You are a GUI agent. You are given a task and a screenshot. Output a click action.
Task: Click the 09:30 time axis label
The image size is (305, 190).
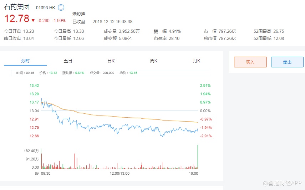coord(45,174)
